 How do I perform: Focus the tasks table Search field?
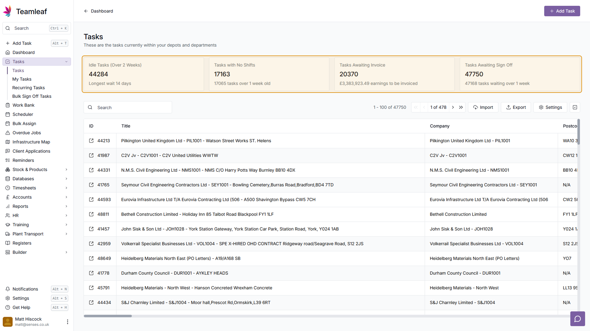point(128,107)
